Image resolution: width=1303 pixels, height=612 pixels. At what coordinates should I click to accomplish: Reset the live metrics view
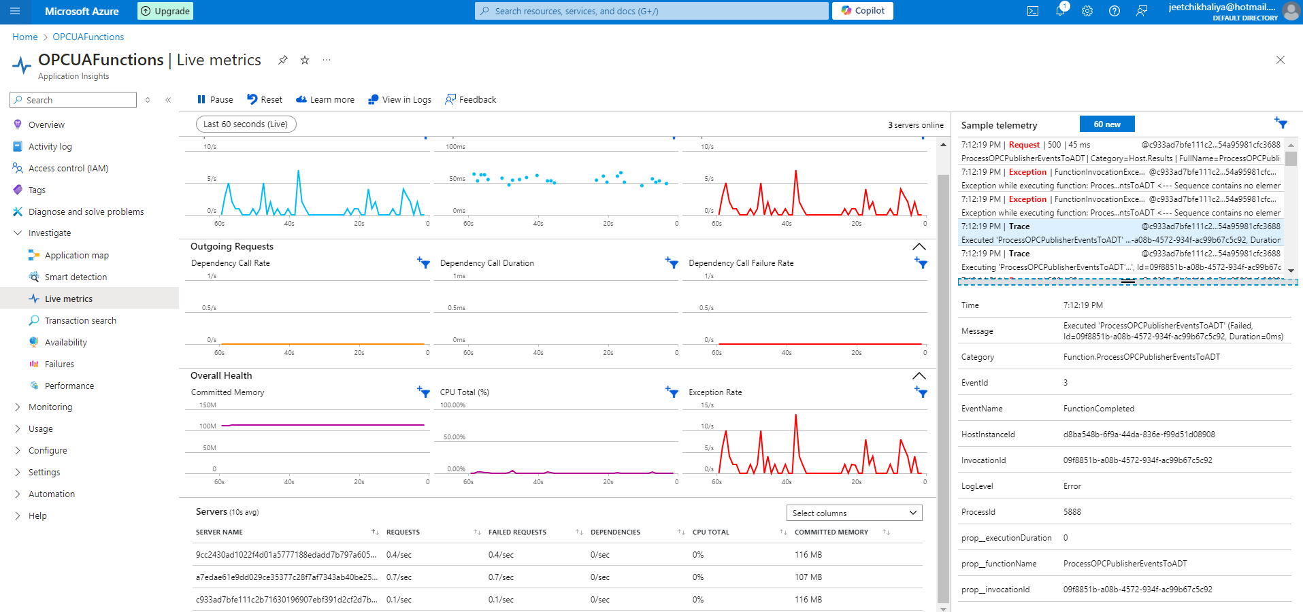pos(265,99)
